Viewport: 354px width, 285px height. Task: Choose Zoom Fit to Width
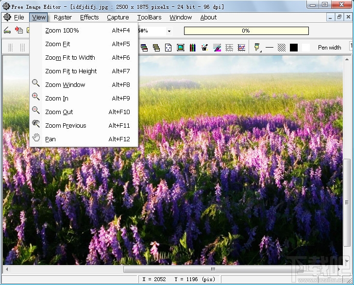(84, 58)
